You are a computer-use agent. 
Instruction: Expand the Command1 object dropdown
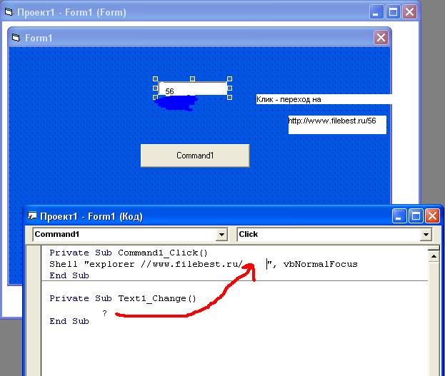coord(221,235)
